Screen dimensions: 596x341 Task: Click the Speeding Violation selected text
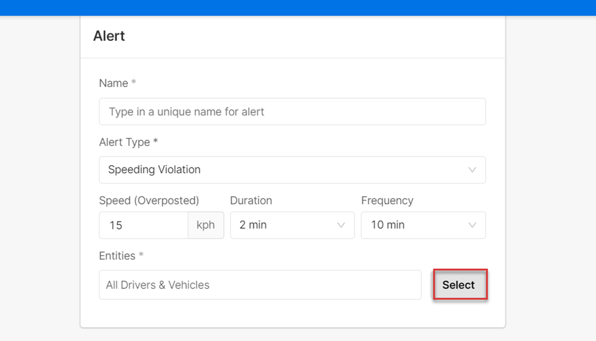[x=154, y=170]
